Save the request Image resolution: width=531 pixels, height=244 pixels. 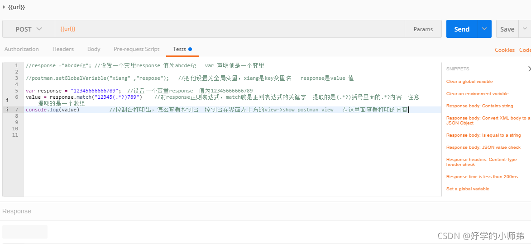[x=507, y=29]
